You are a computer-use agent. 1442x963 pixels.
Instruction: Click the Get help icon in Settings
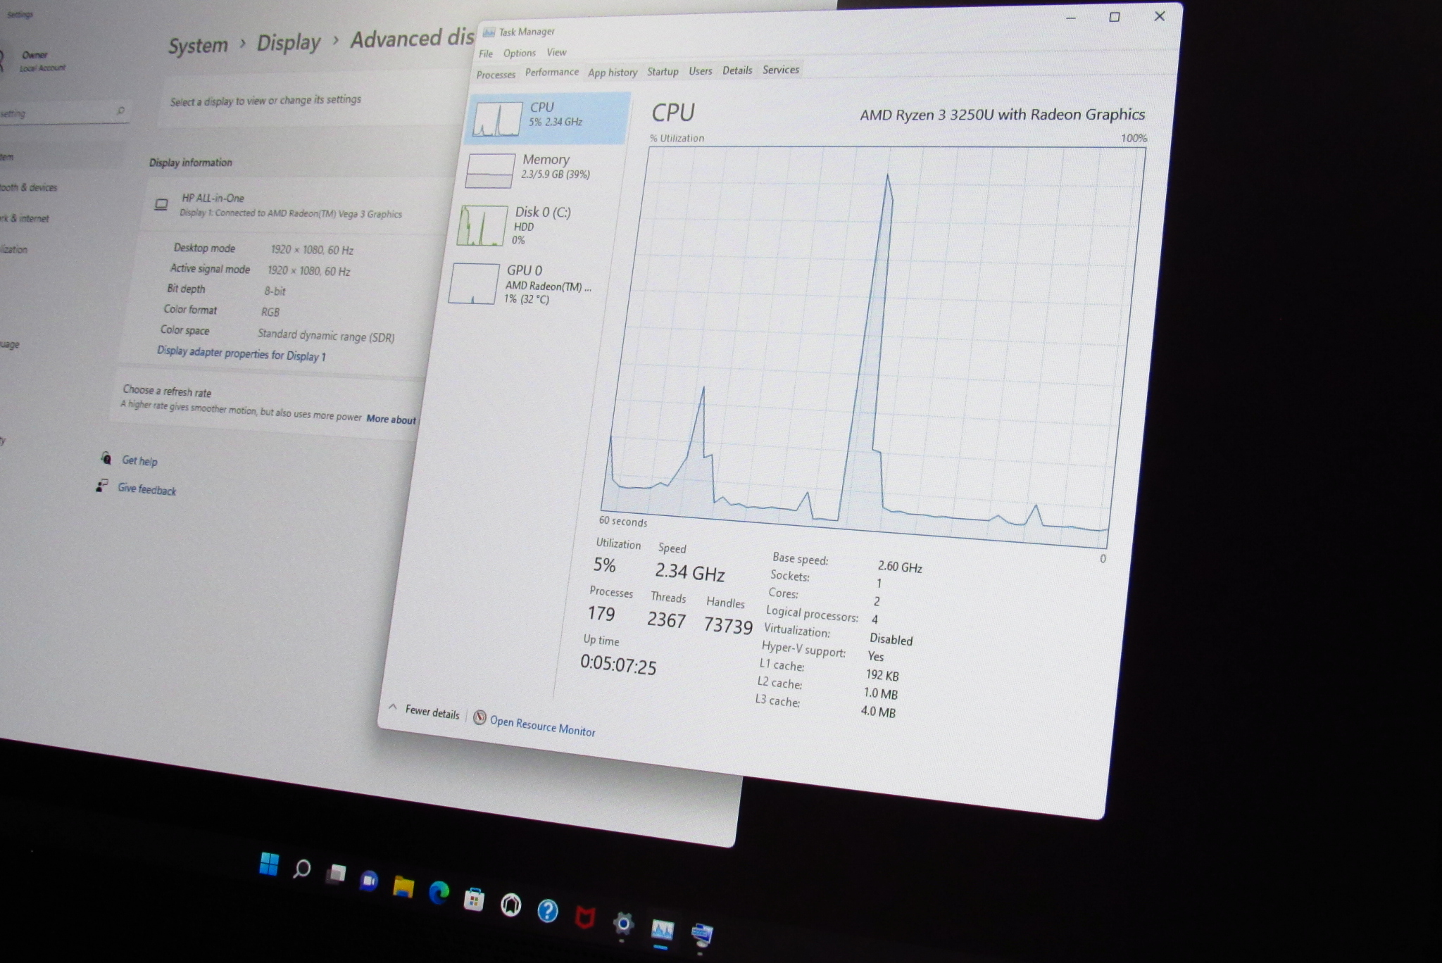pyautogui.click(x=106, y=458)
